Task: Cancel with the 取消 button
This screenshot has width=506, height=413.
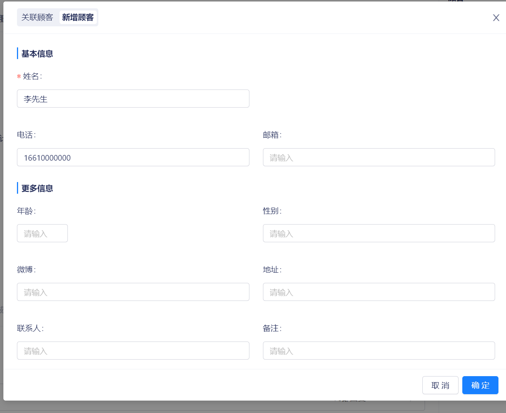Action: click(x=440, y=385)
